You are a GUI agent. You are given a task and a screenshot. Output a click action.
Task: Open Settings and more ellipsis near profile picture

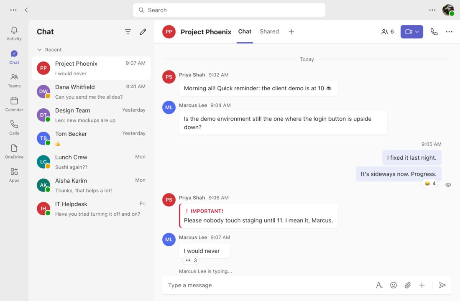tap(432, 10)
